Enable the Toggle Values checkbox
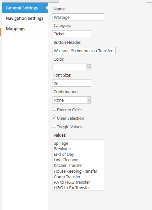 pos(54,126)
